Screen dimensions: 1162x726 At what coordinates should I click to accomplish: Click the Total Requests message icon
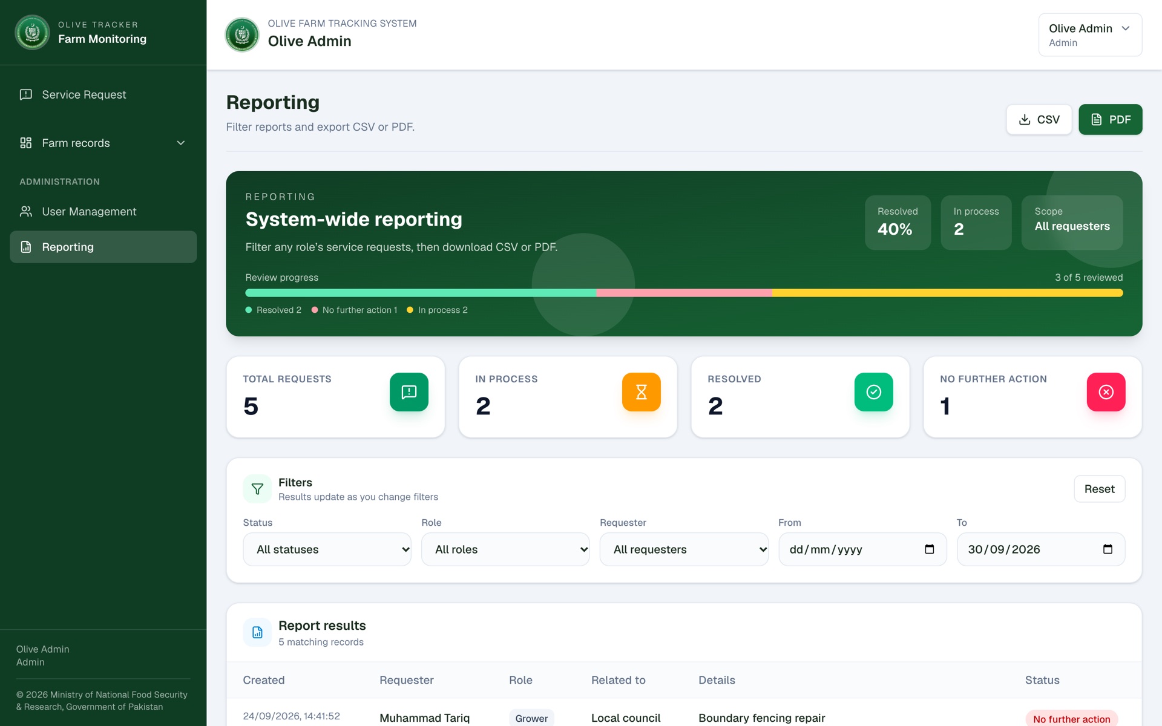(x=409, y=392)
